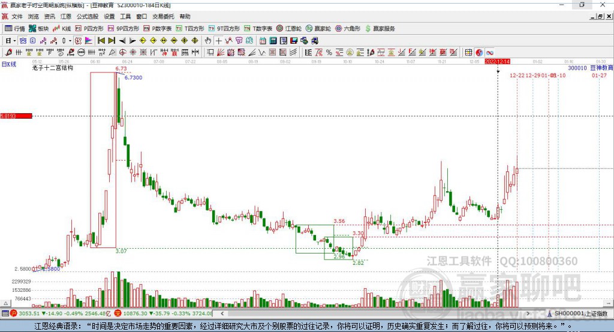Image resolution: width=614 pixels, height=332 pixels.
Task: Select the fan lines drawing tool
Action: tap(221, 53)
